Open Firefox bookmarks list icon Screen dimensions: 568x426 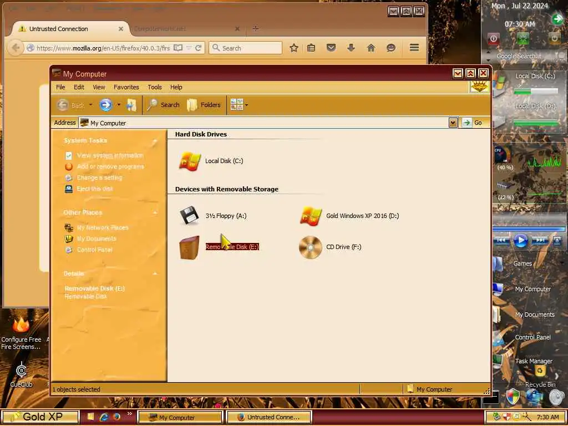[311, 48]
